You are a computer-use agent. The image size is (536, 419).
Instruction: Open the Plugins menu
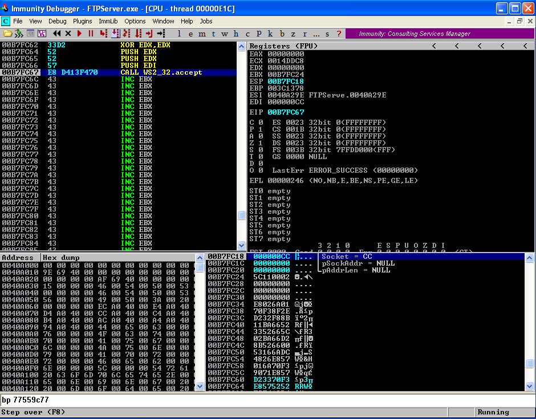(82, 21)
